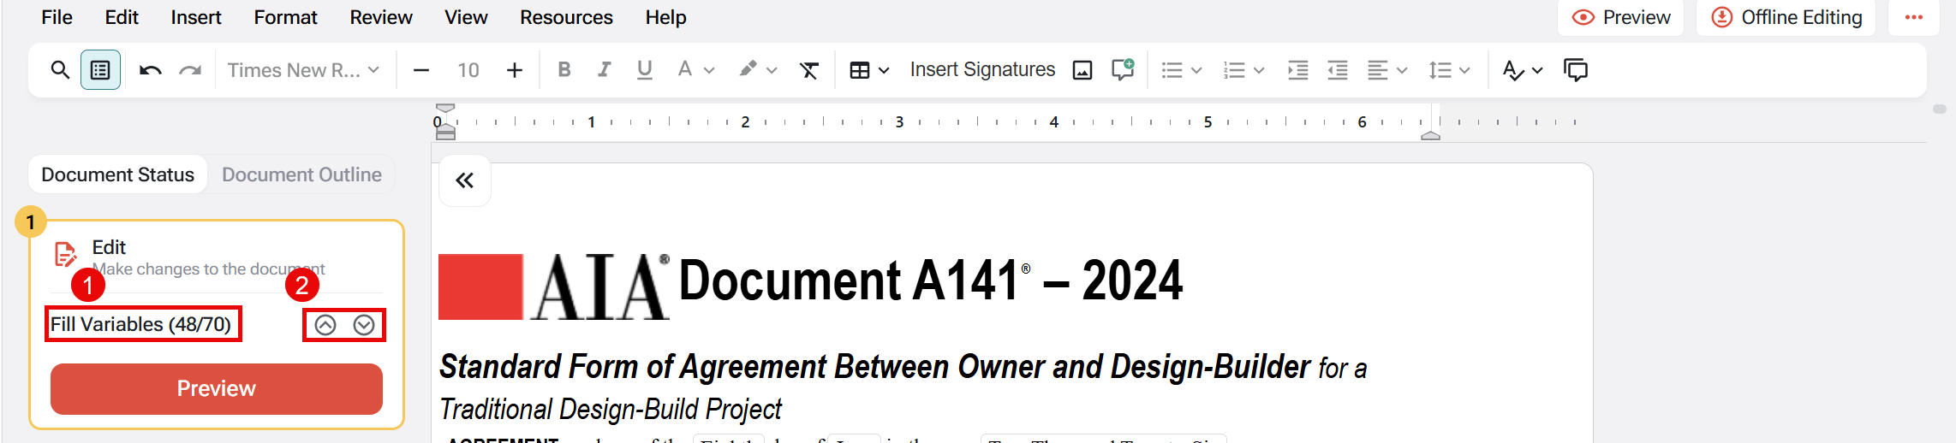Decrease font size with minus button
The image size is (1956, 443).
[421, 70]
